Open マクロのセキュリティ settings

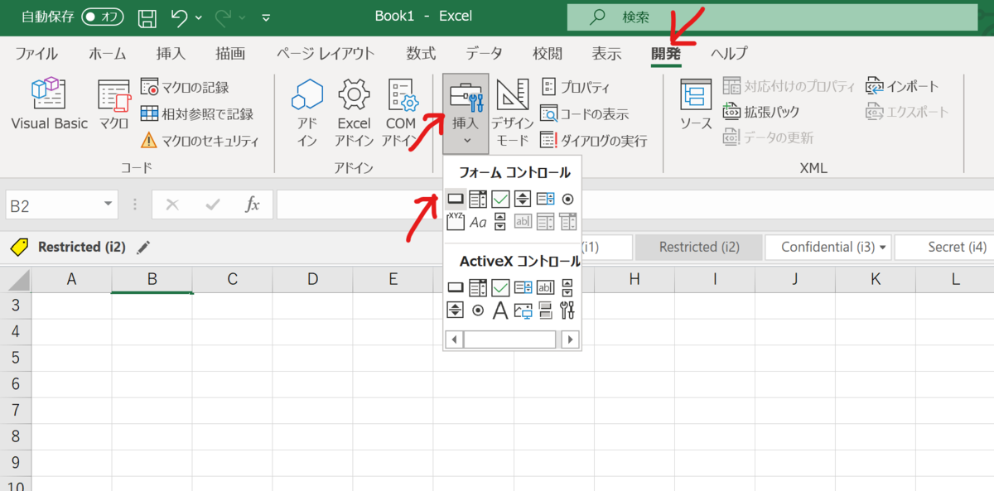pos(200,141)
